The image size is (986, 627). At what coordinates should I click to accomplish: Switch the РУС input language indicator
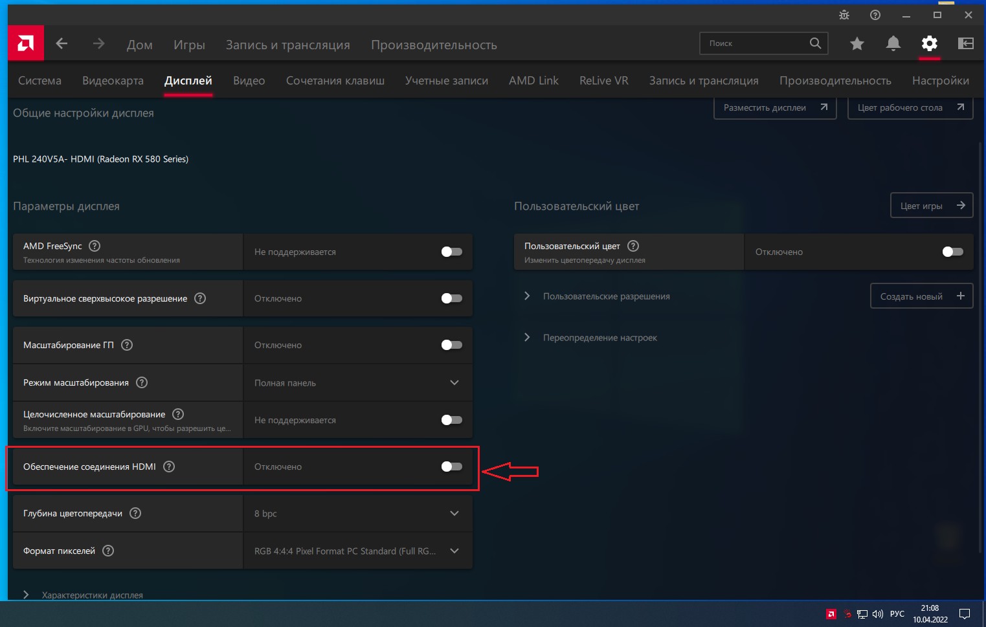coord(897,614)
